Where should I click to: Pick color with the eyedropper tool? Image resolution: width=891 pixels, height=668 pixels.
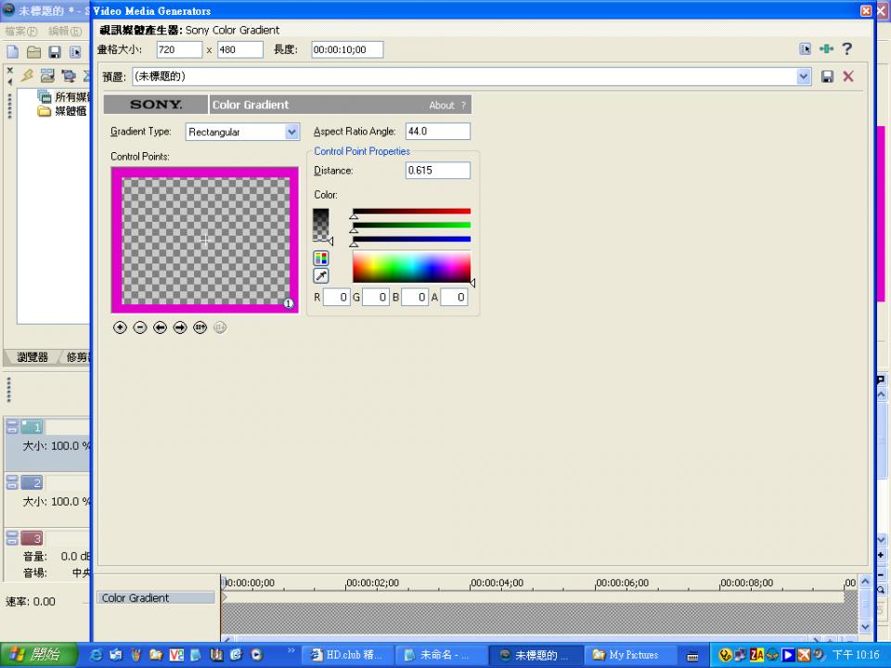pos(321,276)
